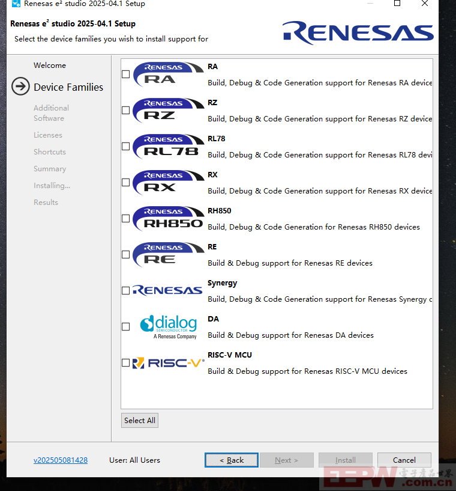The width and height of the screenshot is (456, 491).
Task: Click the RL78 family title text
Action: tap(217, 139)
